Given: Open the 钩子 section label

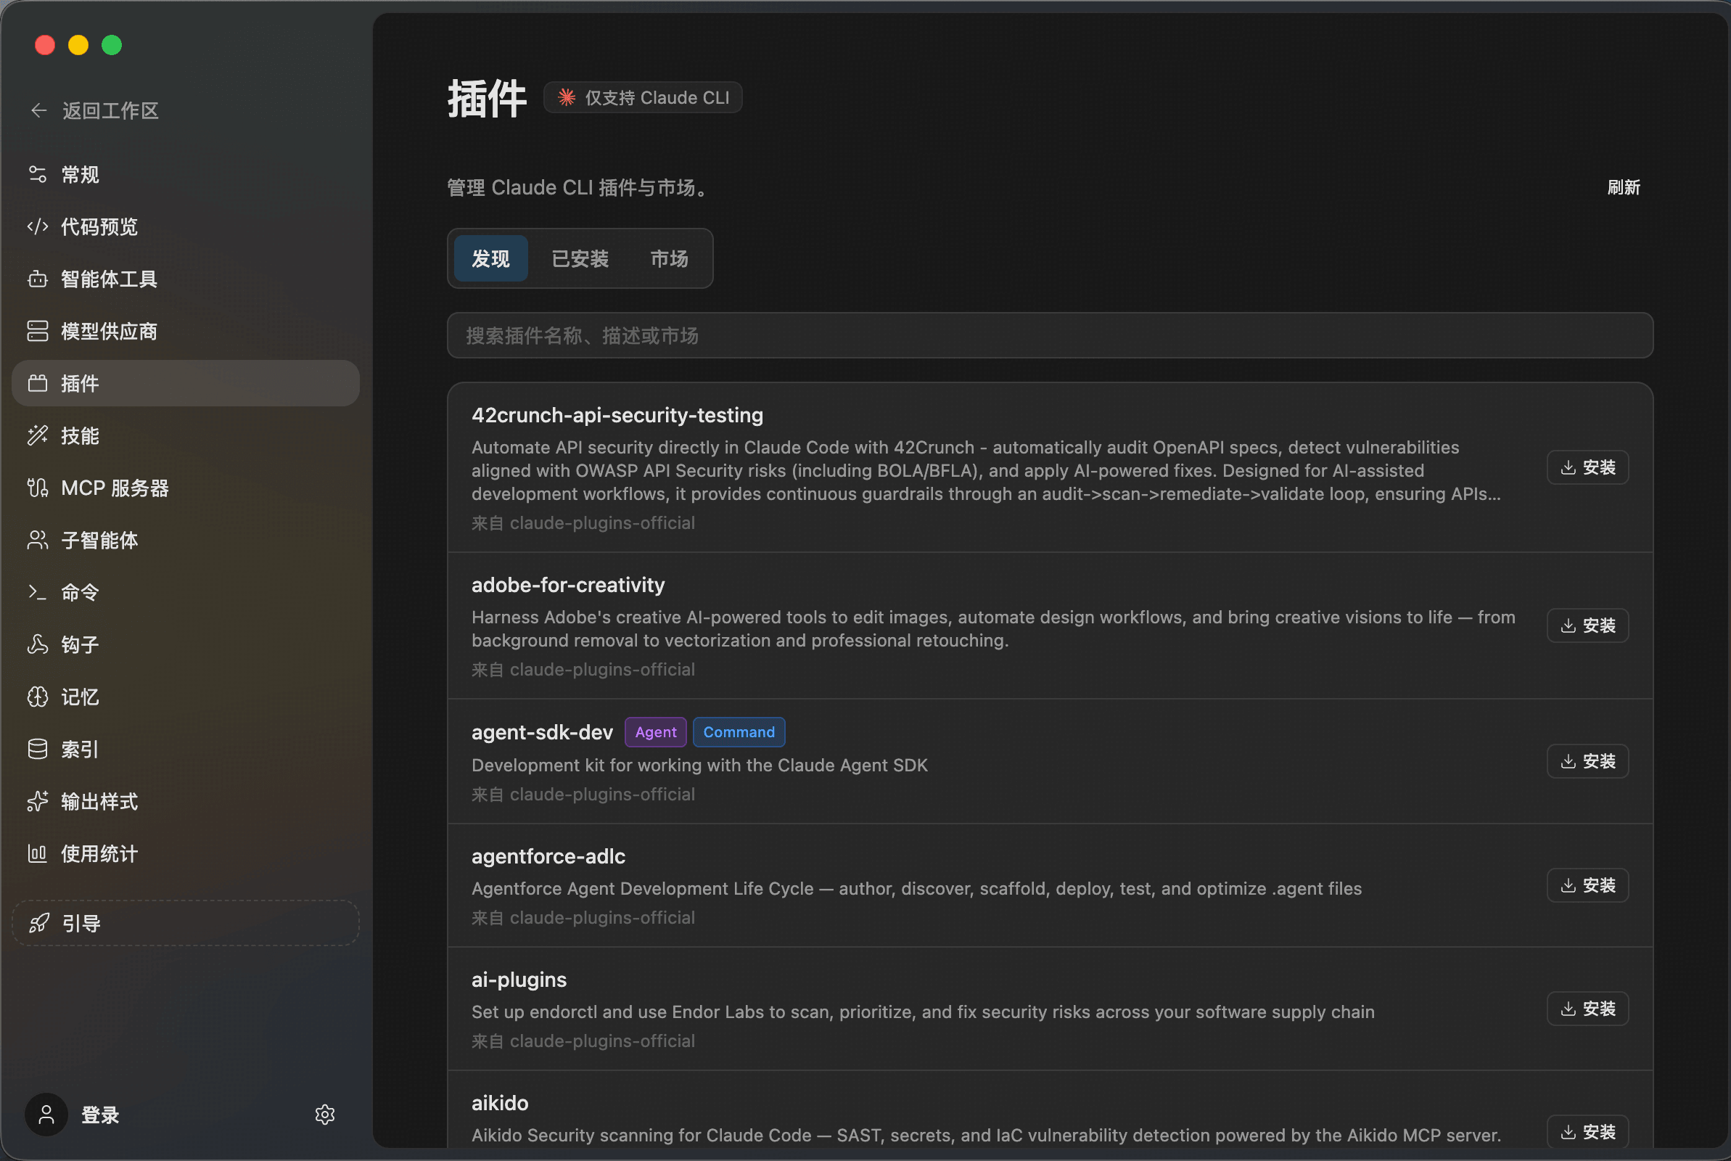Looking at the screenshot, I should [x=80, y=645].
